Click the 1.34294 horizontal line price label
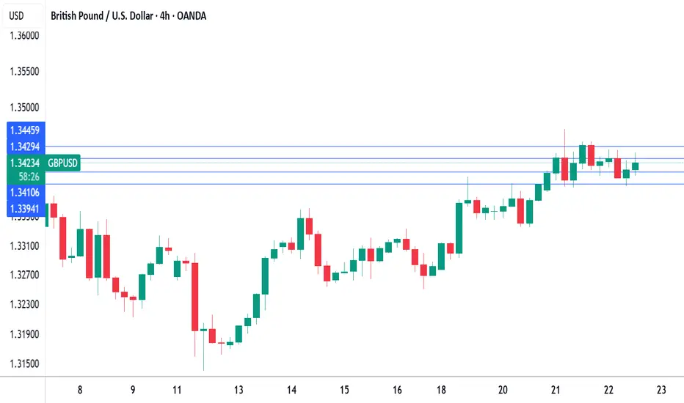 [x=25, y=147]
